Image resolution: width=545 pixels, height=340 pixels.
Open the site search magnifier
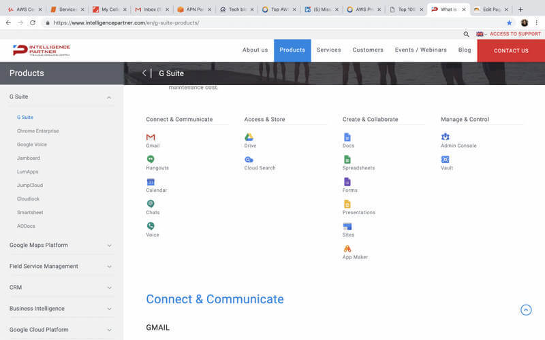(466, 34)
